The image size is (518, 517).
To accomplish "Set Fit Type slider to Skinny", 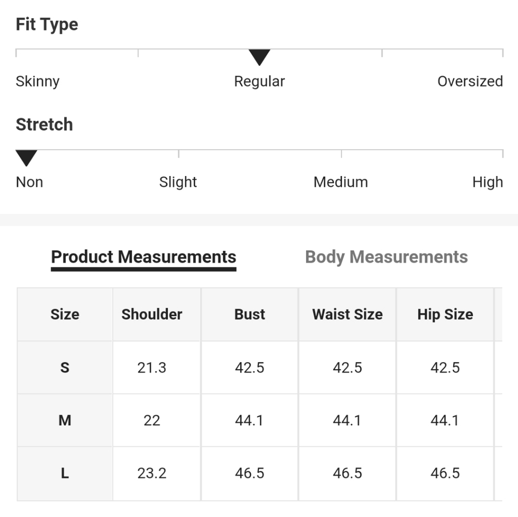I will click(x=37, y=81).
